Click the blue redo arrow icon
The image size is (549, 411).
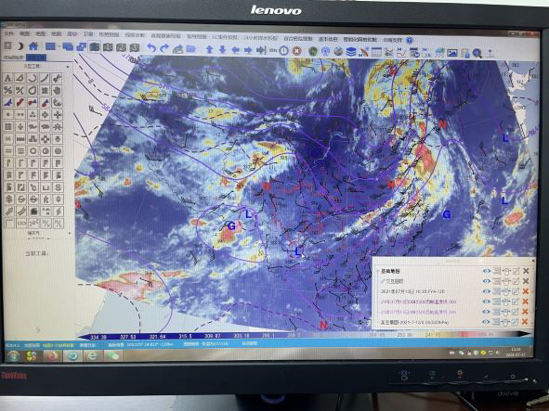(x=164, y=48)
